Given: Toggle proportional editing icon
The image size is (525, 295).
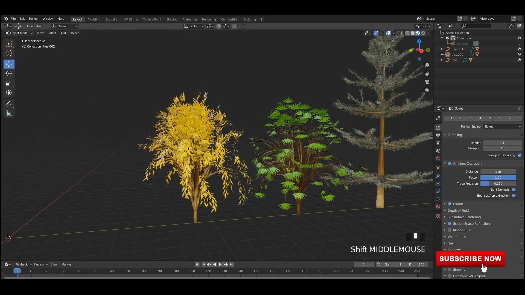Looking at the screenshot, I should pyautogui.click(x=234, y=26).
